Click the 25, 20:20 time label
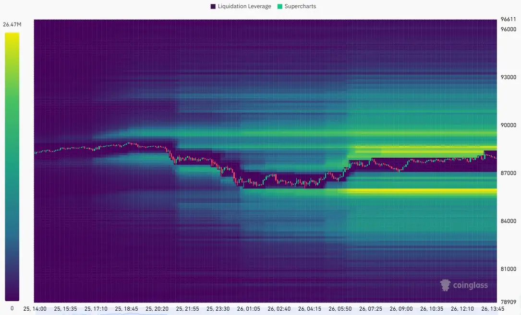The image size is (521, 315). [x=157, y=309]
